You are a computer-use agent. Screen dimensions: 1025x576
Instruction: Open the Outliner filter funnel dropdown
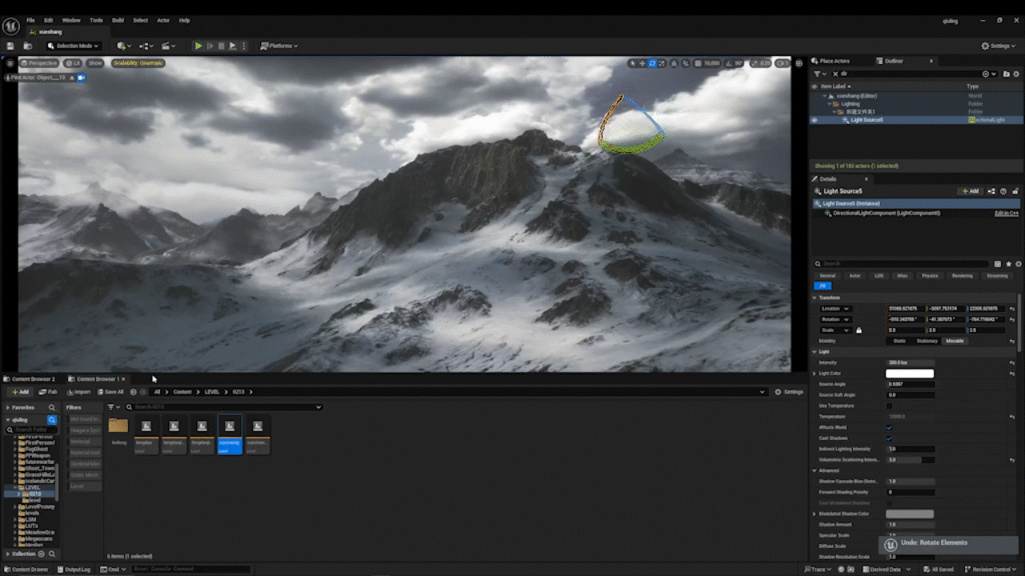click(820, 74)
